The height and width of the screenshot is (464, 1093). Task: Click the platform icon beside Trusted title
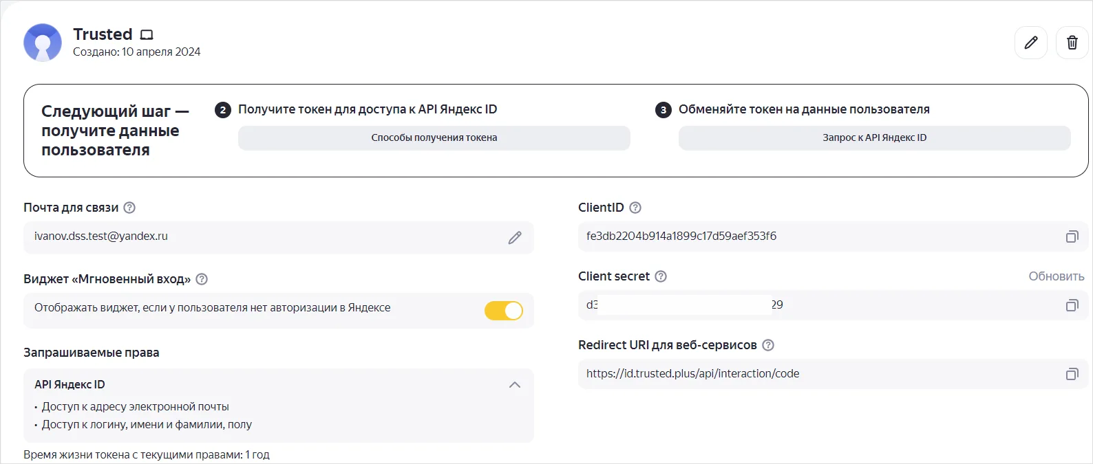coord(147,35)
